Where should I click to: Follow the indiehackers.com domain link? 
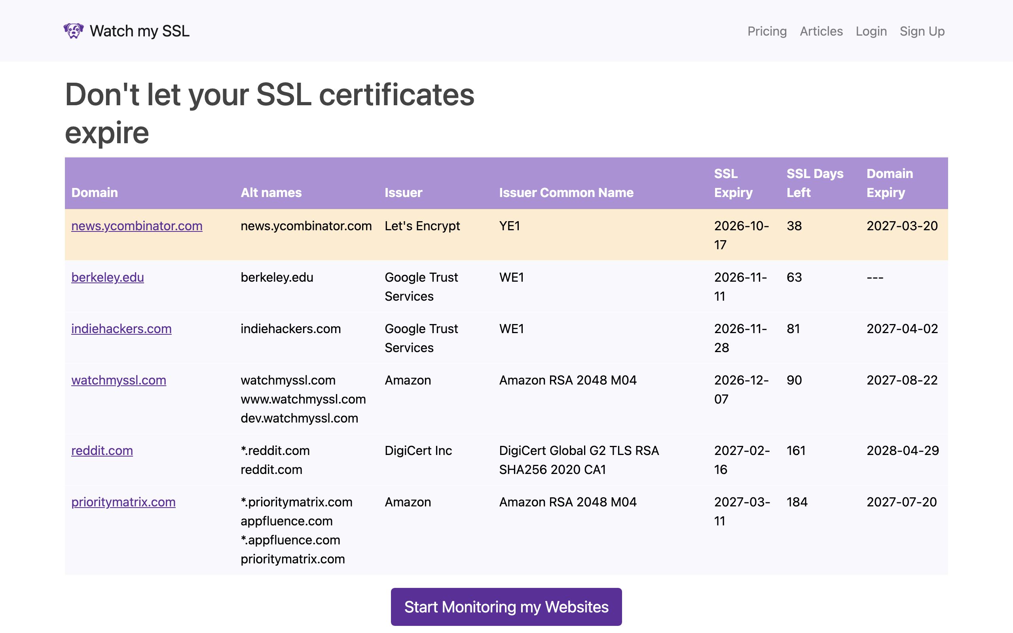(121, 329)
